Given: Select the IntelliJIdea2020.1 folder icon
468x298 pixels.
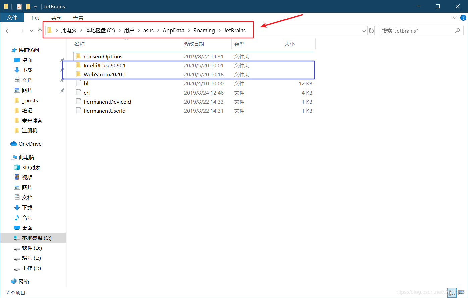Looking at the screenshot, I should point(78,65).
